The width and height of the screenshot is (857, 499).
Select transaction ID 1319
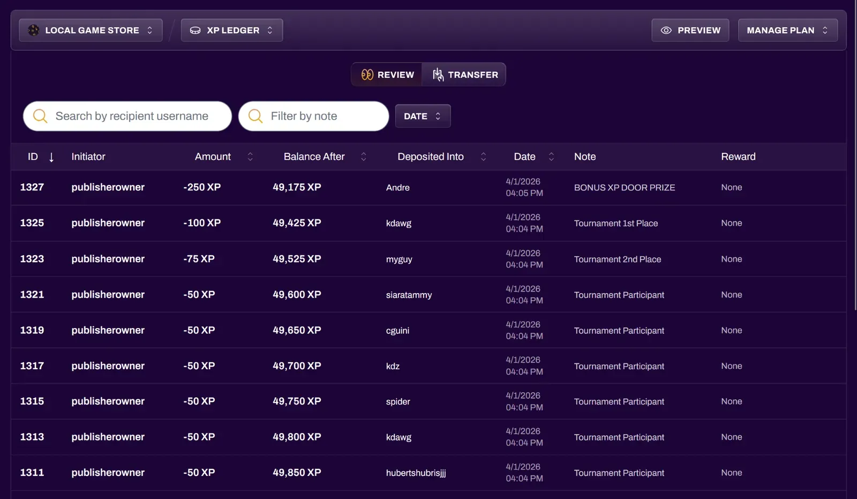tap(32, 330)
